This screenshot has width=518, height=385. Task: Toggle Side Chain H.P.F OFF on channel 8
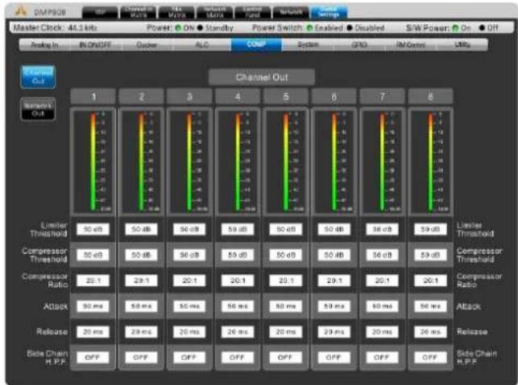[x=430, y=358]
